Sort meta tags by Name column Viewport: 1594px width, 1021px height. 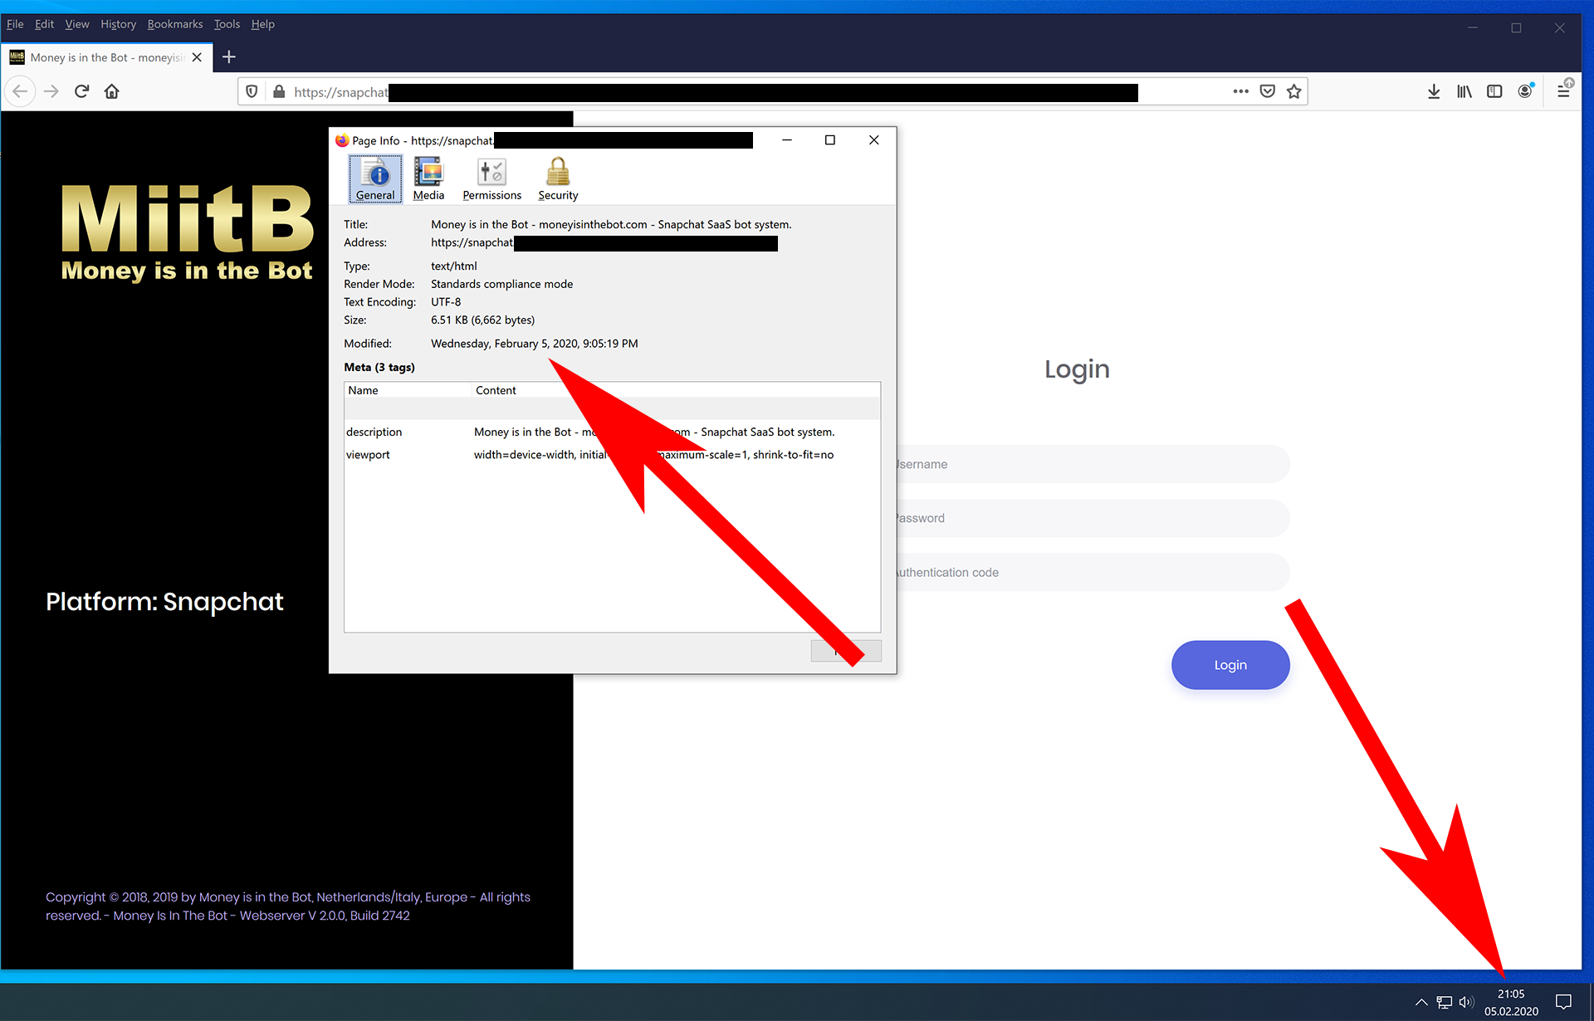pyautogui.click(x=408, y=390)
